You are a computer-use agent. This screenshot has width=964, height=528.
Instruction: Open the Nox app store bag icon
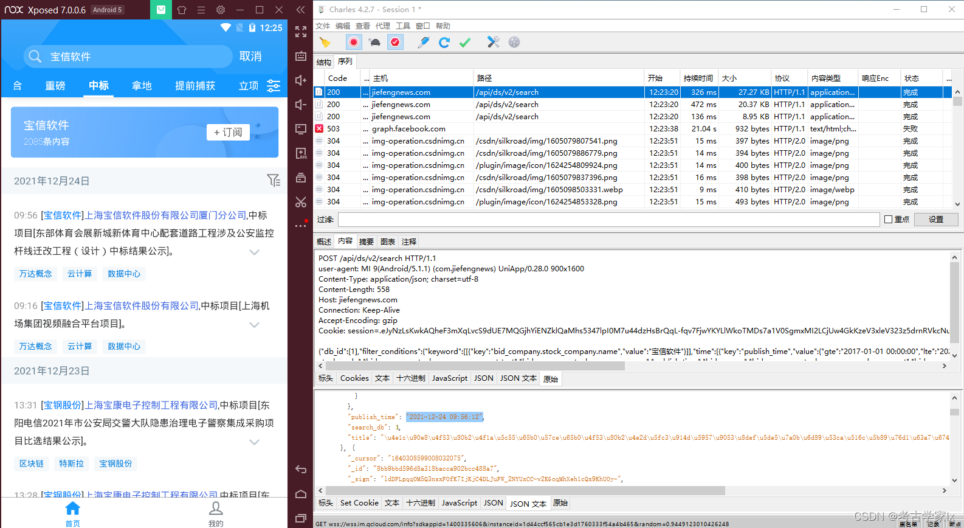point(161,10)
